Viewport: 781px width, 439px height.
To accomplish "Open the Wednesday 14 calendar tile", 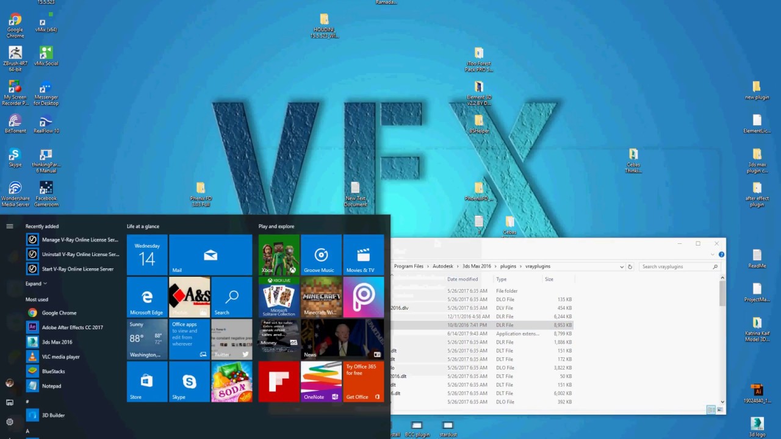I will [x=147, y=254].
